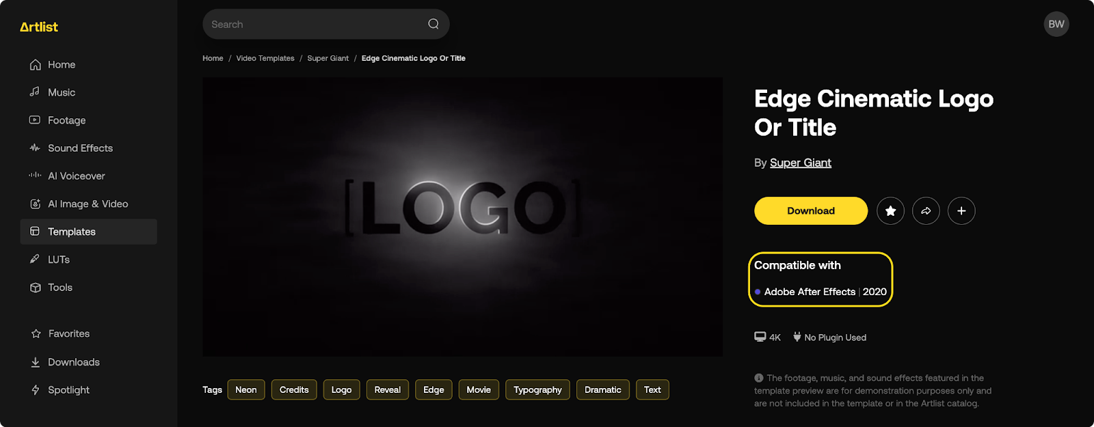The height and width of the screenshot is (427, 1094).
Task: Click the Artlist logo
Action: point(39,27)
